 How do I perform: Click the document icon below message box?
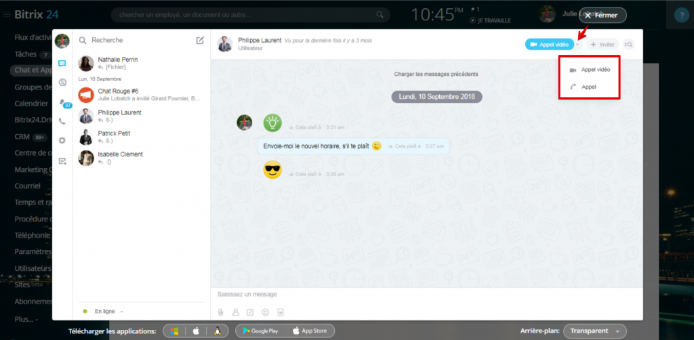coord(280,312)
